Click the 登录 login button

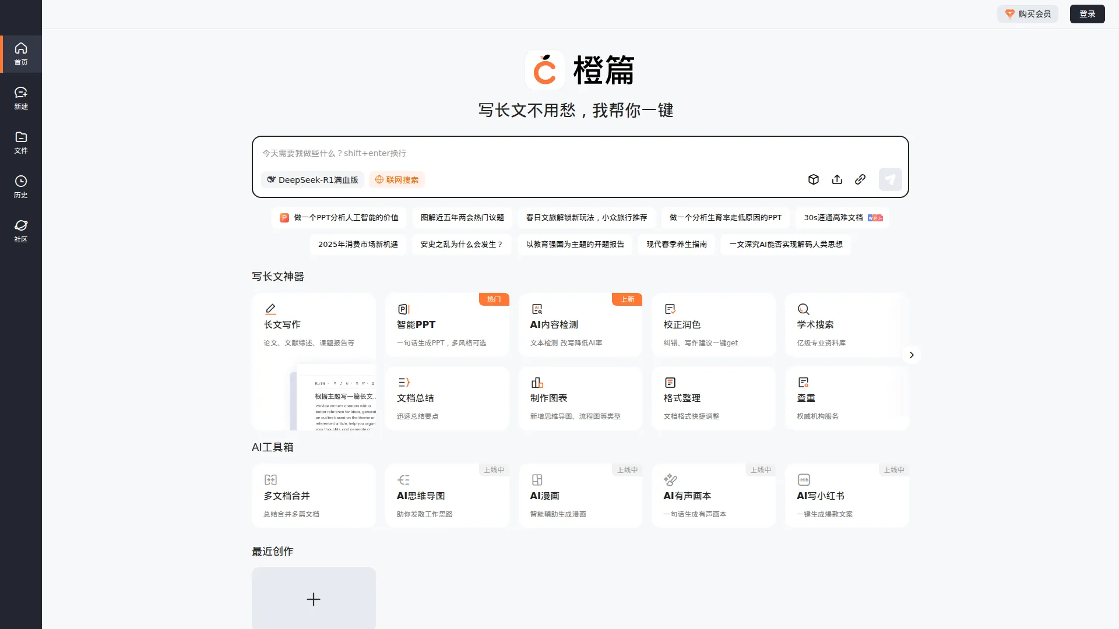pyautogui.click(x=1087, y=14)
